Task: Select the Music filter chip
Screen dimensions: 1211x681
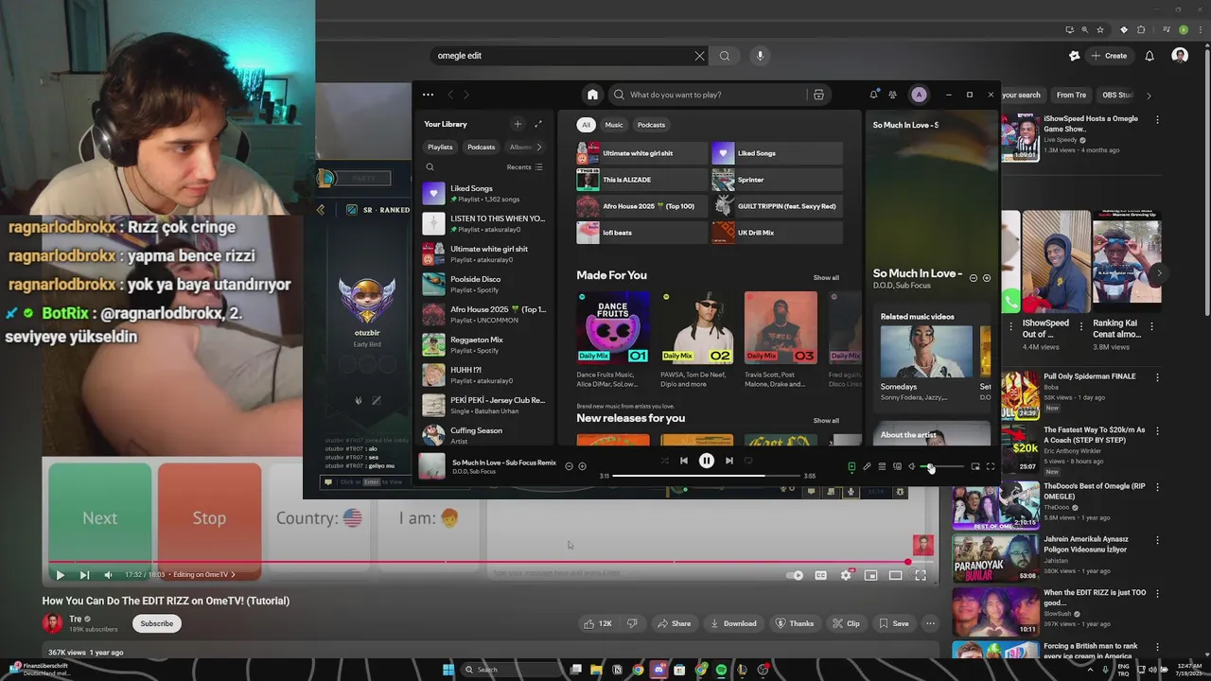Action: (x=614, y=125)
